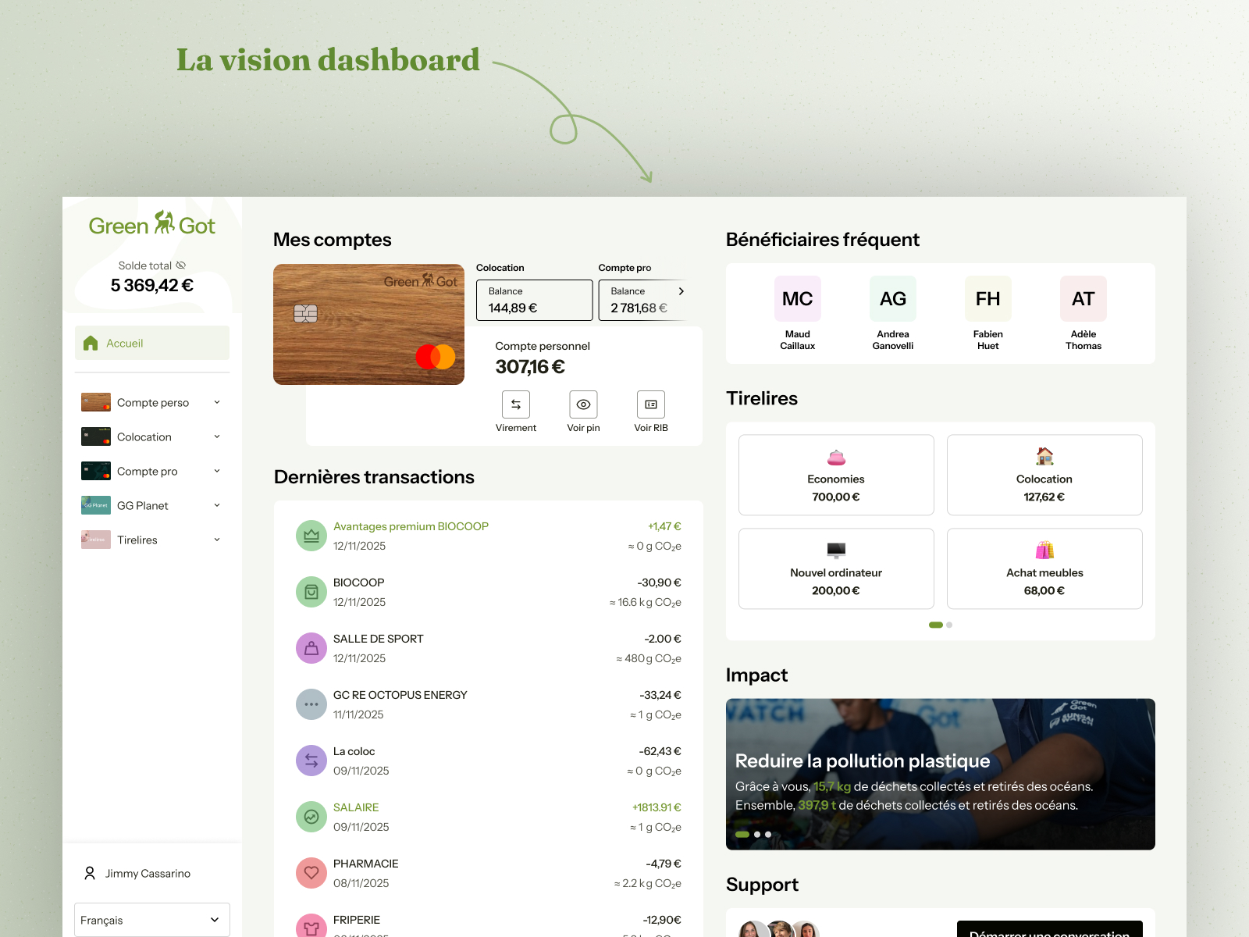Click the PHARMACIE transaction name
The height and width of the screenshot is (937, 1249).
click(366, 864)
